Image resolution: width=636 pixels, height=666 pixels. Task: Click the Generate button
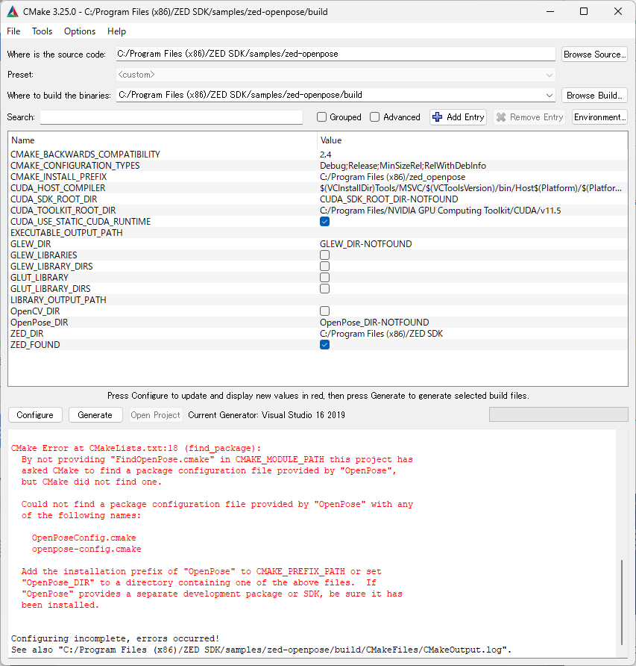pos(95,415)
